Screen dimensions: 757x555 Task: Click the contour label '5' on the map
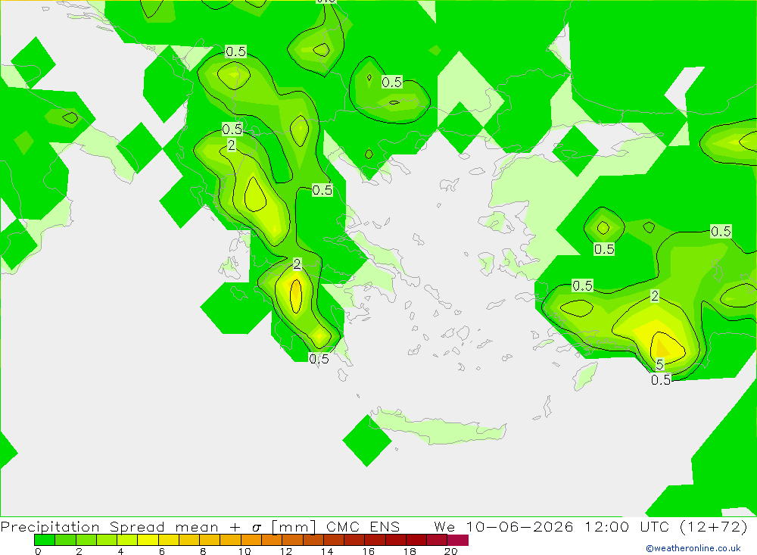[660, 364]
